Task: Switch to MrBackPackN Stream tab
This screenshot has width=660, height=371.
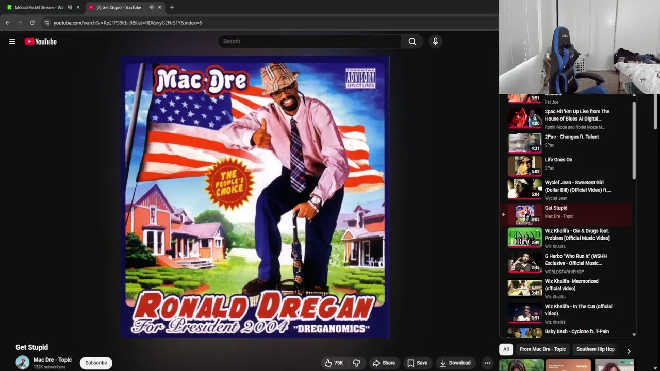Action: 39,7
